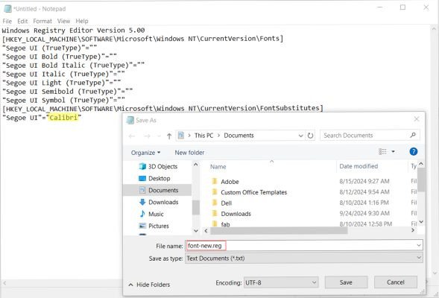Image resolution: width=439 pixels, height=298 pixels.
Task: Select the Downloads folder in file list
Action: point(236,214)
